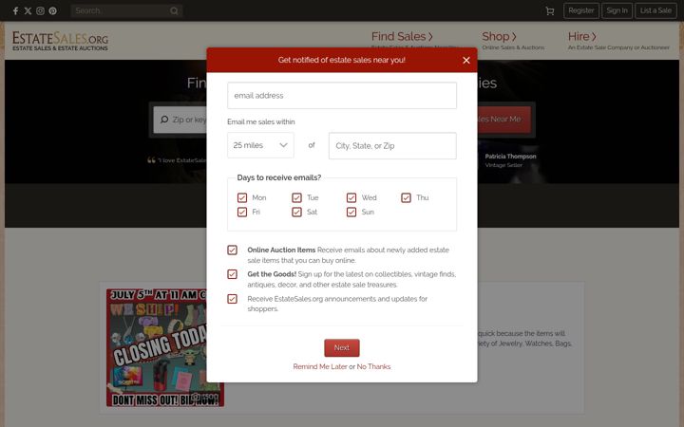Image resolution: width=684 pixels, height=427 pixels.
Task: Open the X (Twitter) social icon
Action: click(x=28, y=10)
